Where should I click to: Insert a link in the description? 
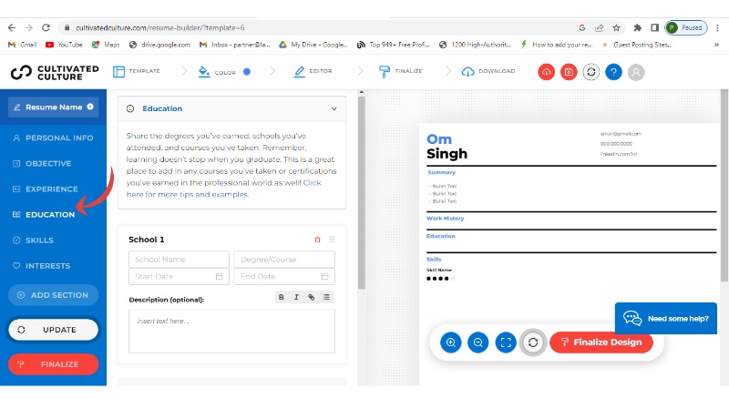pyautogui.click(x=311, y=297)
